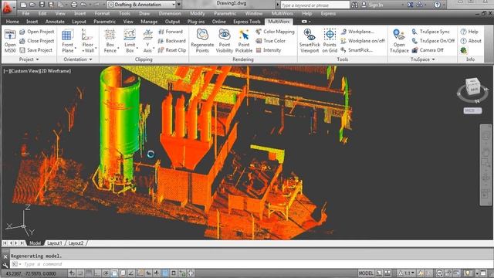Screen dimensions: 494x278
Task: Select Intensity rendering mode
Action: coord(269,49)
